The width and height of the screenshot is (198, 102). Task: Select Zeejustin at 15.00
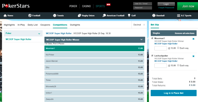click(x=94, y=99)
